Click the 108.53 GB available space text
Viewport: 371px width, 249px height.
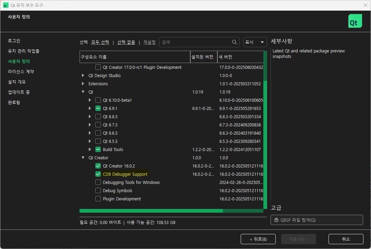tap(166, 223)
